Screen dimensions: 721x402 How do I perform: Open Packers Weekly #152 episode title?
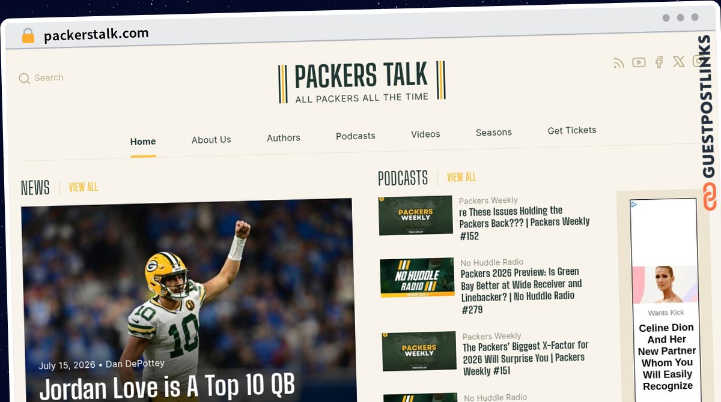click(525, 223)
